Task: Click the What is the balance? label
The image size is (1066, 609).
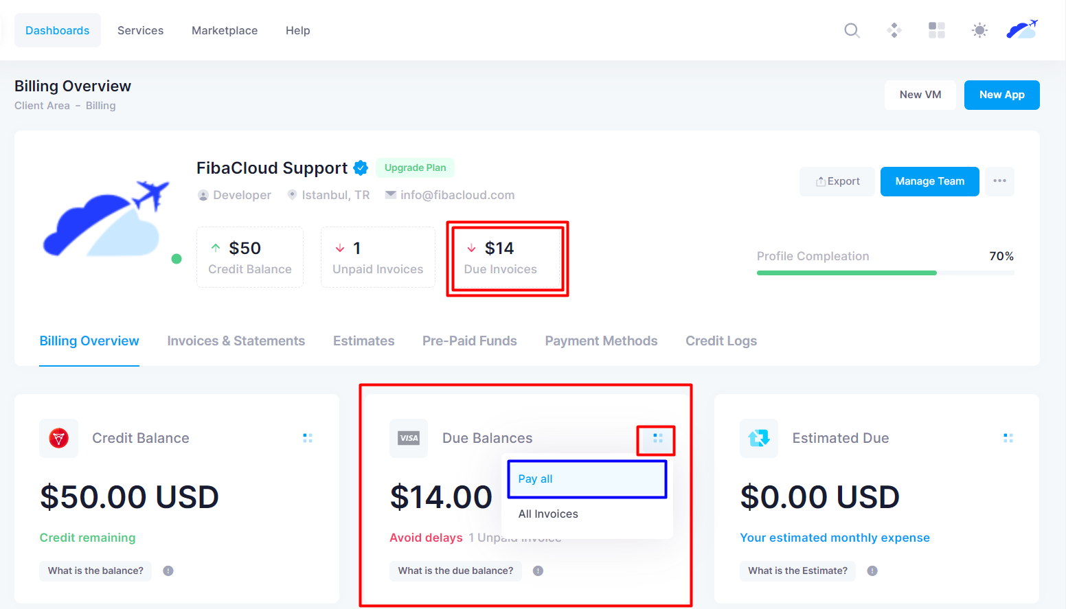Action: tap(95, 571)
